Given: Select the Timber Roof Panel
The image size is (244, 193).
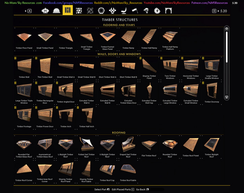Looking at the screenshot, I should click(191, 147).
